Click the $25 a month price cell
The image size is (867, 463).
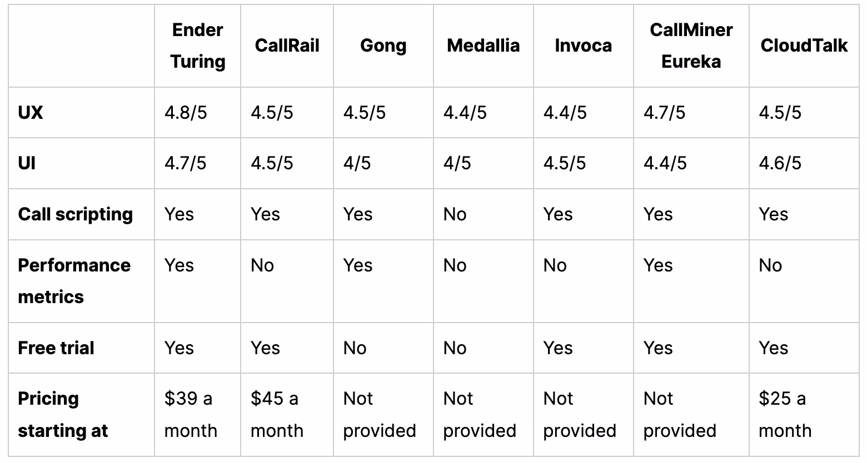click(x=785, y=415)
